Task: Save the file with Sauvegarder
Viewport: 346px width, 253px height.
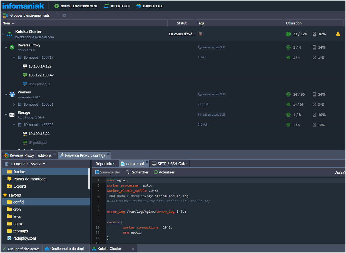Action: [x=108, y=172]
